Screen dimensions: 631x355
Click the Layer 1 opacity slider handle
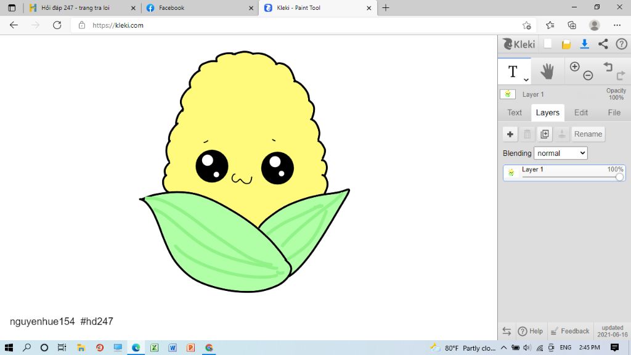pyautogui.click(x=619, y=177)
